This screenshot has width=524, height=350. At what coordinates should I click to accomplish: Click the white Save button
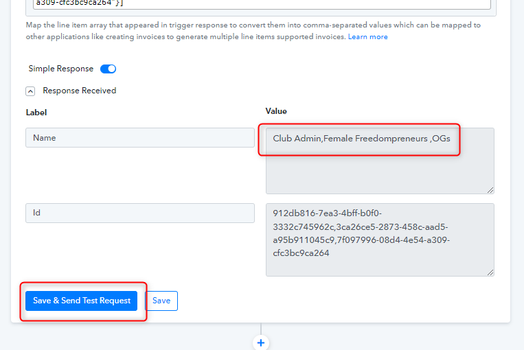pyautogui.click(x=161, y=301)
